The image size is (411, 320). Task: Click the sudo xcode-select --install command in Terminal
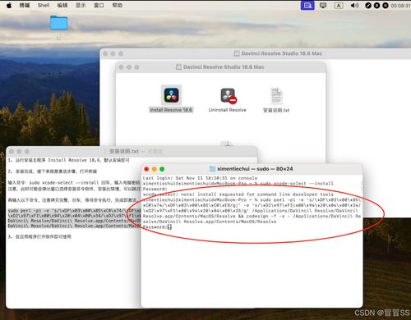pos(297,184)
